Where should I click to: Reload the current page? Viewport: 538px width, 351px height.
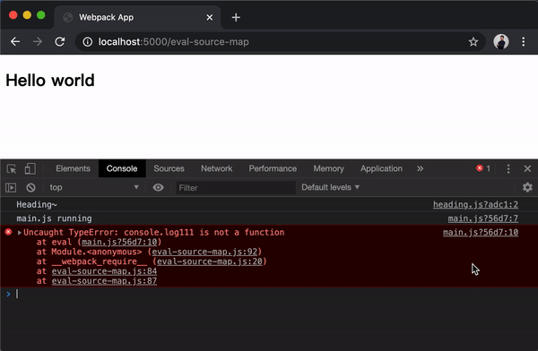(x=60, y=42)
